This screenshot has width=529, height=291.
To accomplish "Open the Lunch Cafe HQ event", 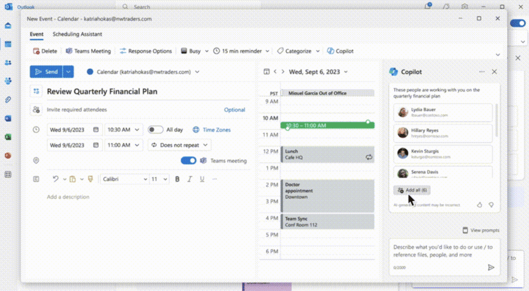I will click(x=327, y=155).
